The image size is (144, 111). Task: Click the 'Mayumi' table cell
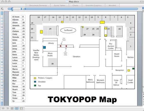pos(16,72)
